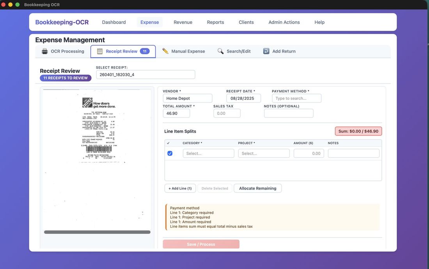Screen dimensions: 429x269
Task: Uncheck the line item selection checkbox
Action: (x=170, y=153)
